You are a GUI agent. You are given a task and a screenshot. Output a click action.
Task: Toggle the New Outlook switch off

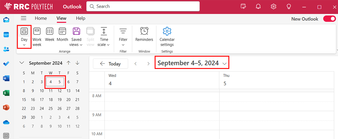click(x=329, y=19)
